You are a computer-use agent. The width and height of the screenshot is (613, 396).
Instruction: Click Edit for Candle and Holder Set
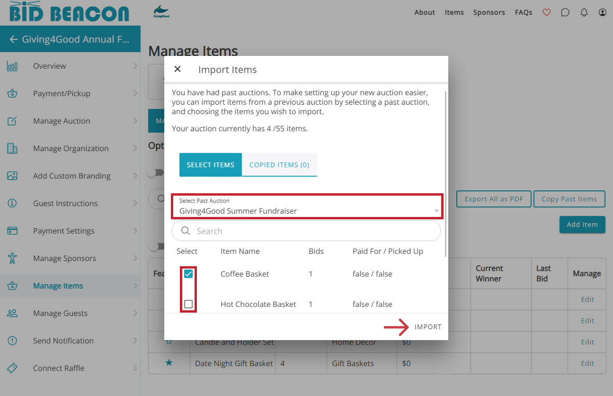587,342
